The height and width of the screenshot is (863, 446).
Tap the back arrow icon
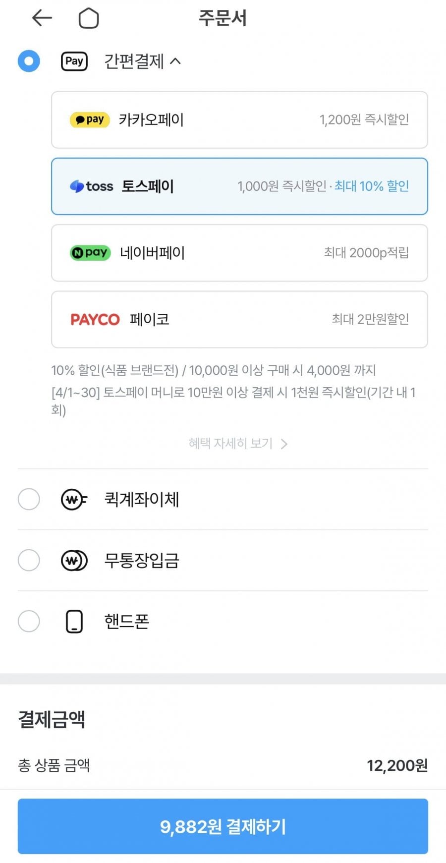(42, 18)
